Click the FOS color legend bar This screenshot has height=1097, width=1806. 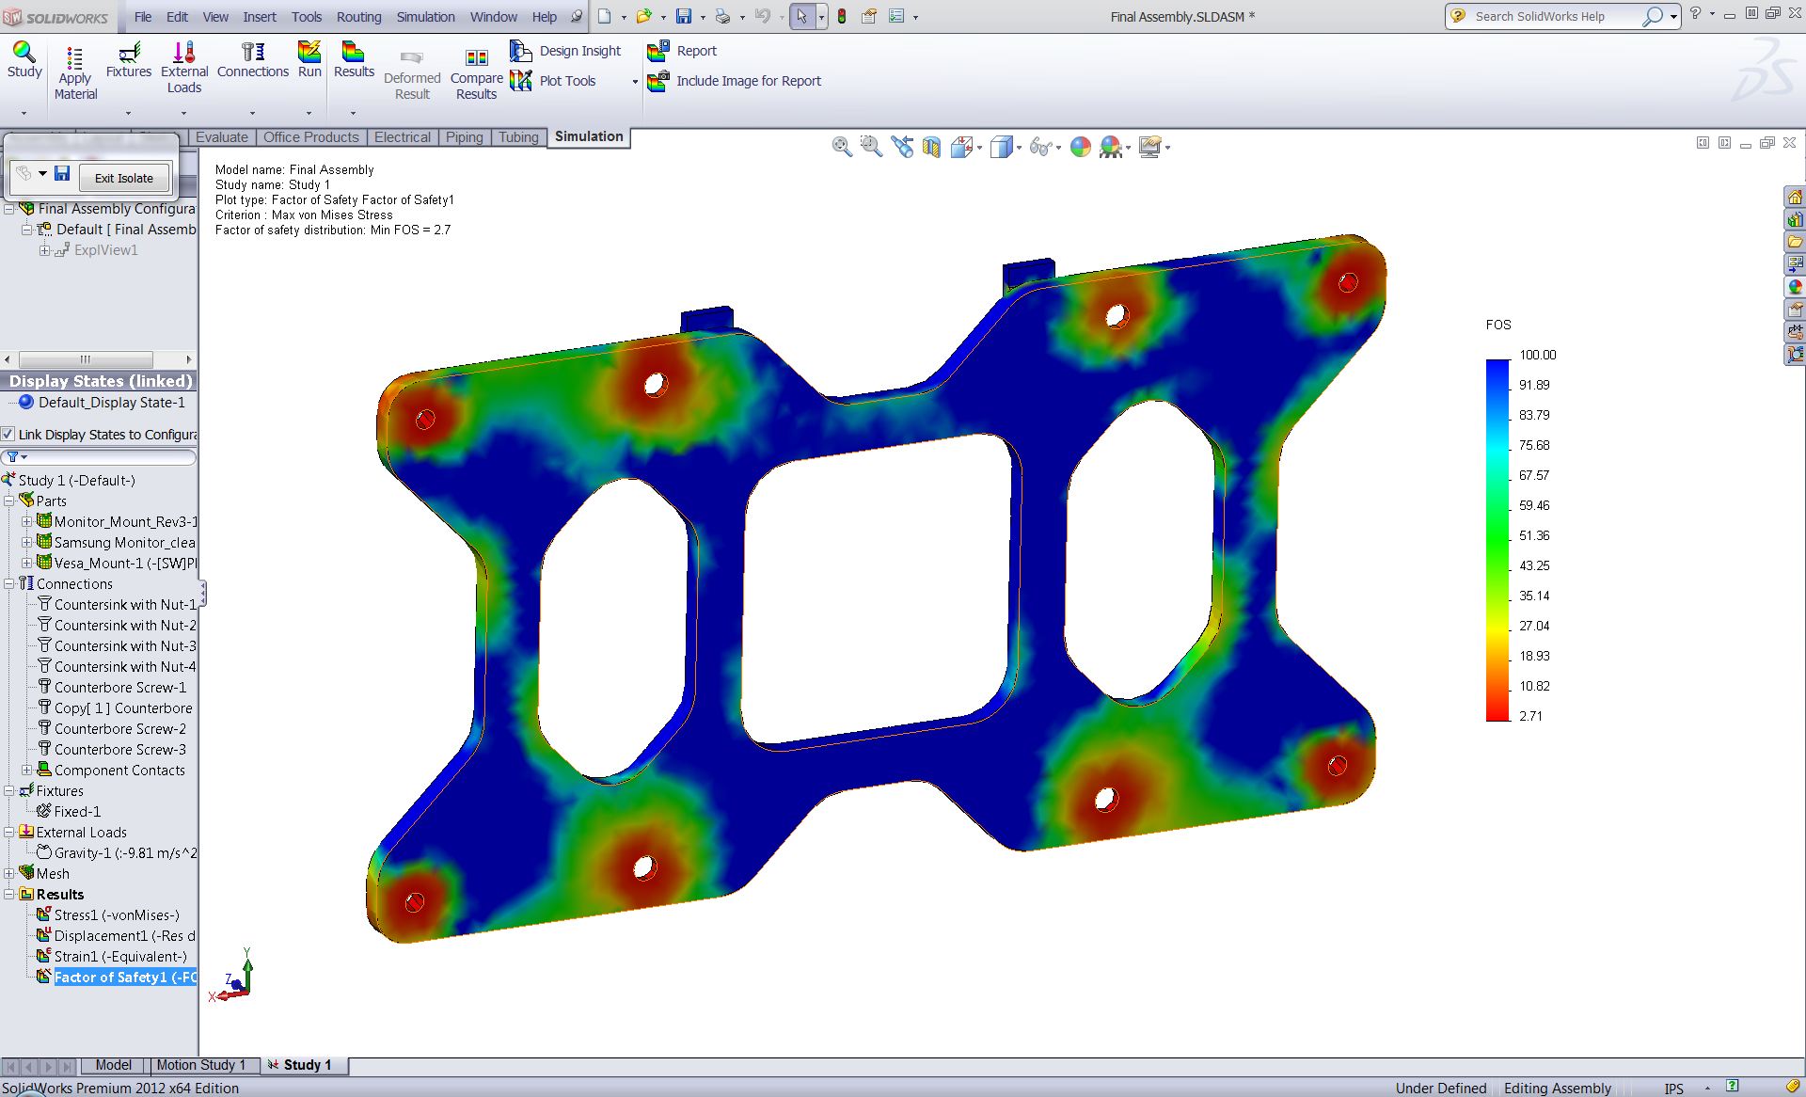tap(1497, 540)
